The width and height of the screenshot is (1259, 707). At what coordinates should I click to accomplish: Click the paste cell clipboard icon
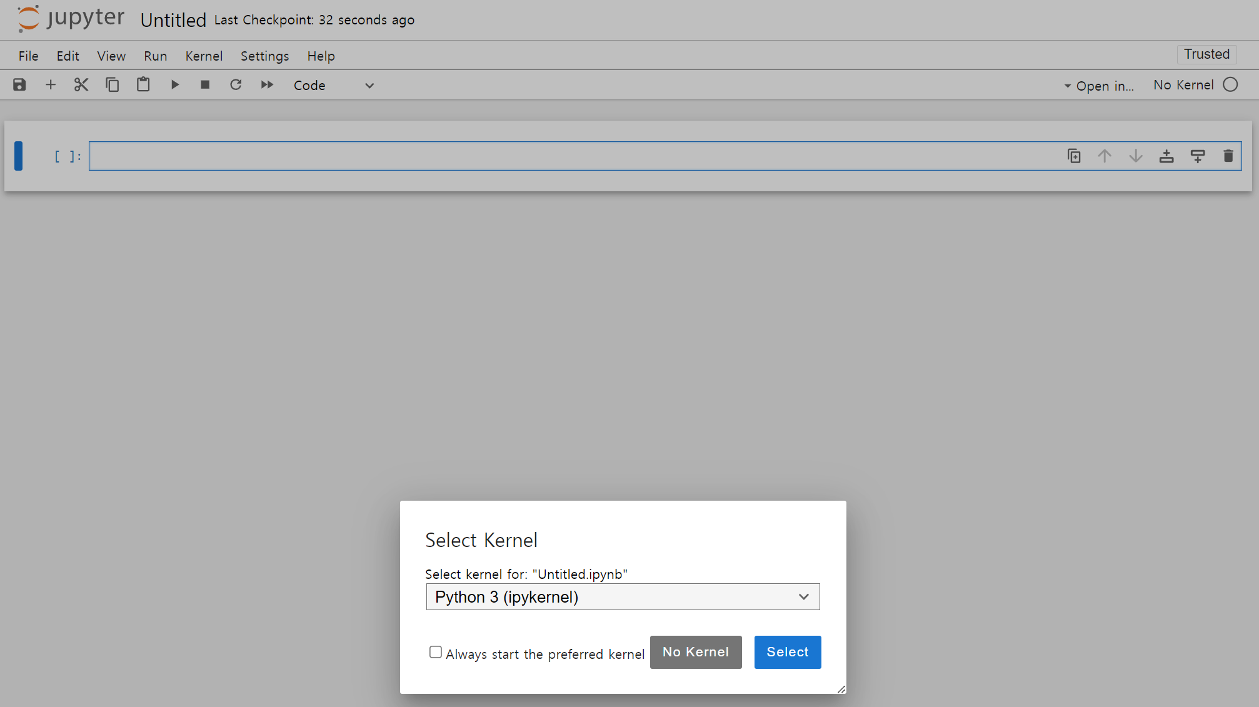(143, 85)
